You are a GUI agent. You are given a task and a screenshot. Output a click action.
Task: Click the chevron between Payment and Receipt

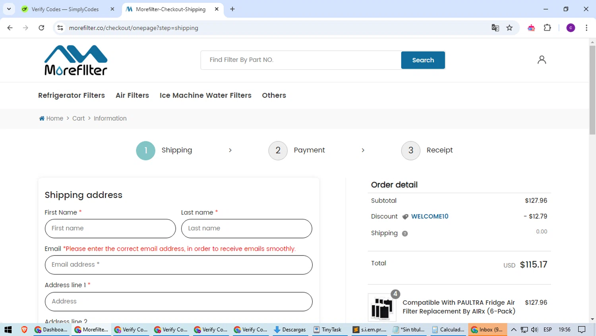point(363,150)
